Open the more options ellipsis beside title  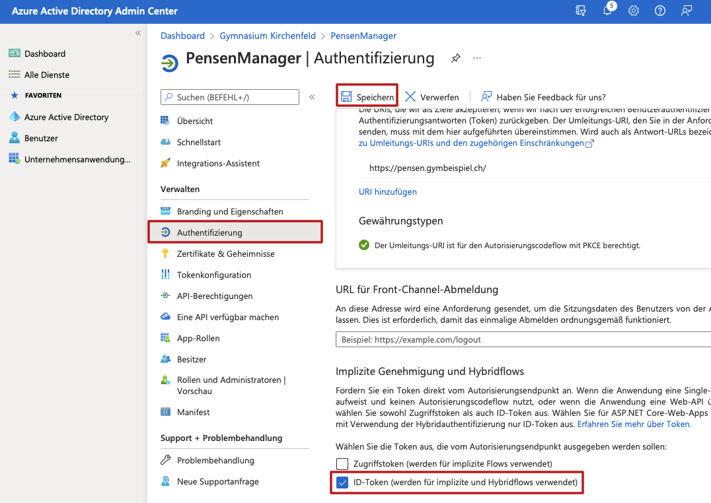click(x=477, y=58)
